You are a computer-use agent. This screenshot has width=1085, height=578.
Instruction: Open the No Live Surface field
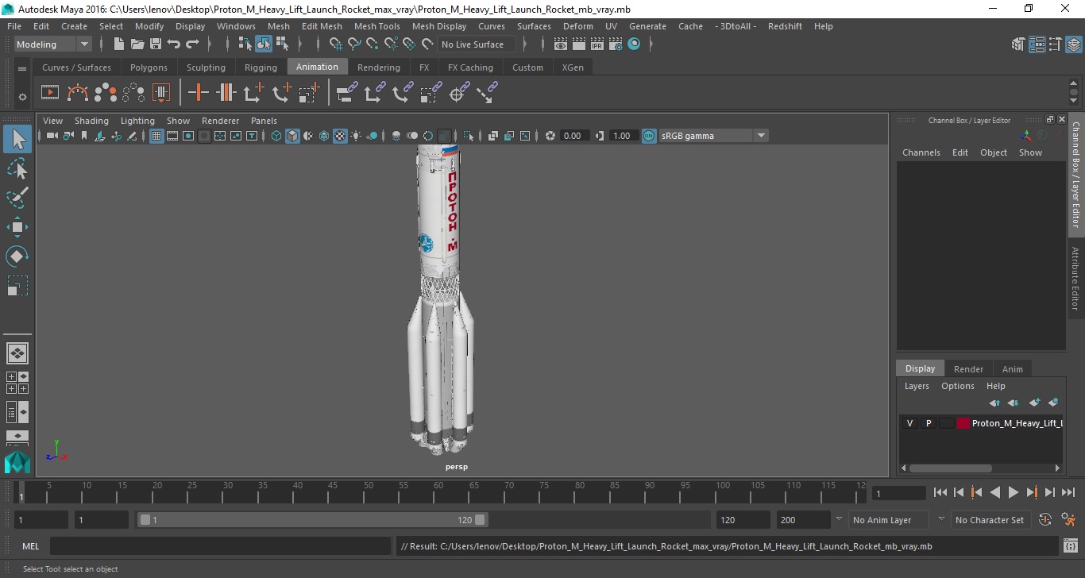pos(477,44)
